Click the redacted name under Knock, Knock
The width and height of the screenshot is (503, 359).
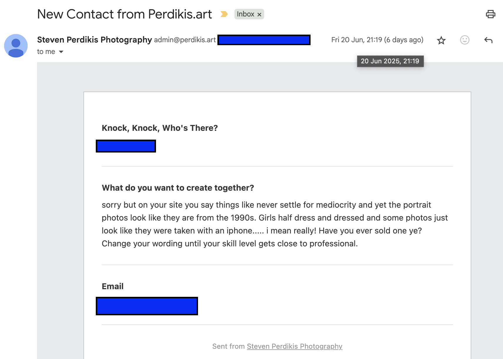(x=126, y=146)
